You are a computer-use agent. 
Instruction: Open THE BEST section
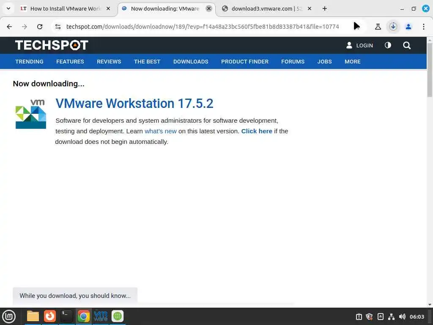147,61
